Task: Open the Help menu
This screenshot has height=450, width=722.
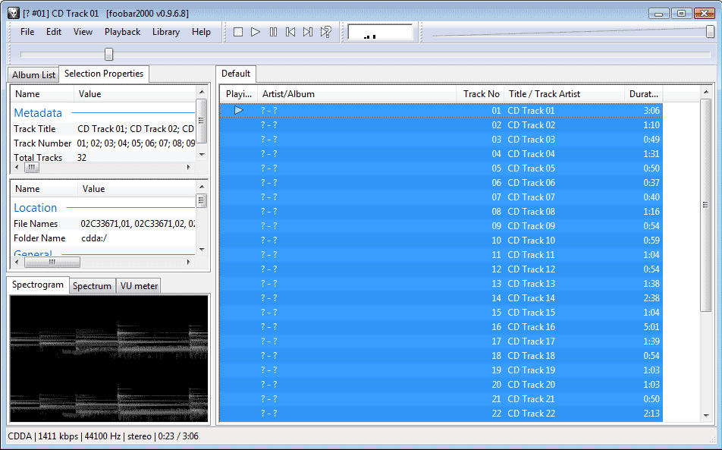Action: pos(201,32)
